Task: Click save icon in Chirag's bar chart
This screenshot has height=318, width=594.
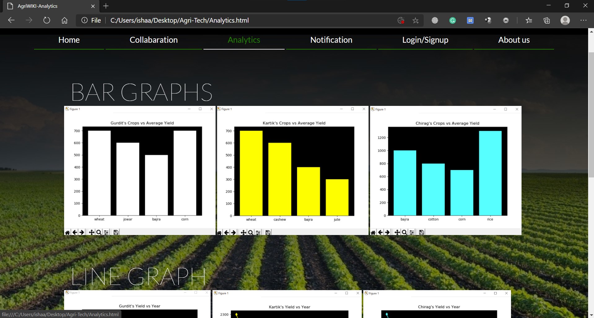Action: click(x=421, y=232)
